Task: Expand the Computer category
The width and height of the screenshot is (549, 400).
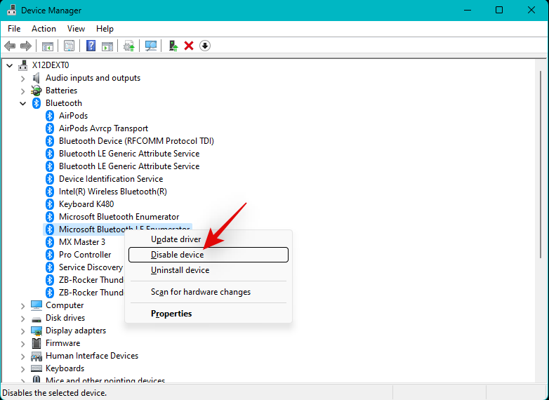Action: pos(22,306)
